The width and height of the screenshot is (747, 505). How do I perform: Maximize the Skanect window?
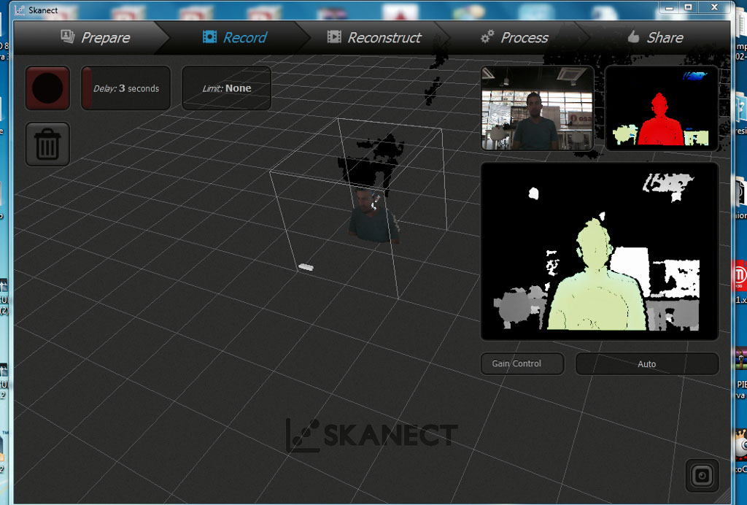pyautogui.click(x=689, y=7)
